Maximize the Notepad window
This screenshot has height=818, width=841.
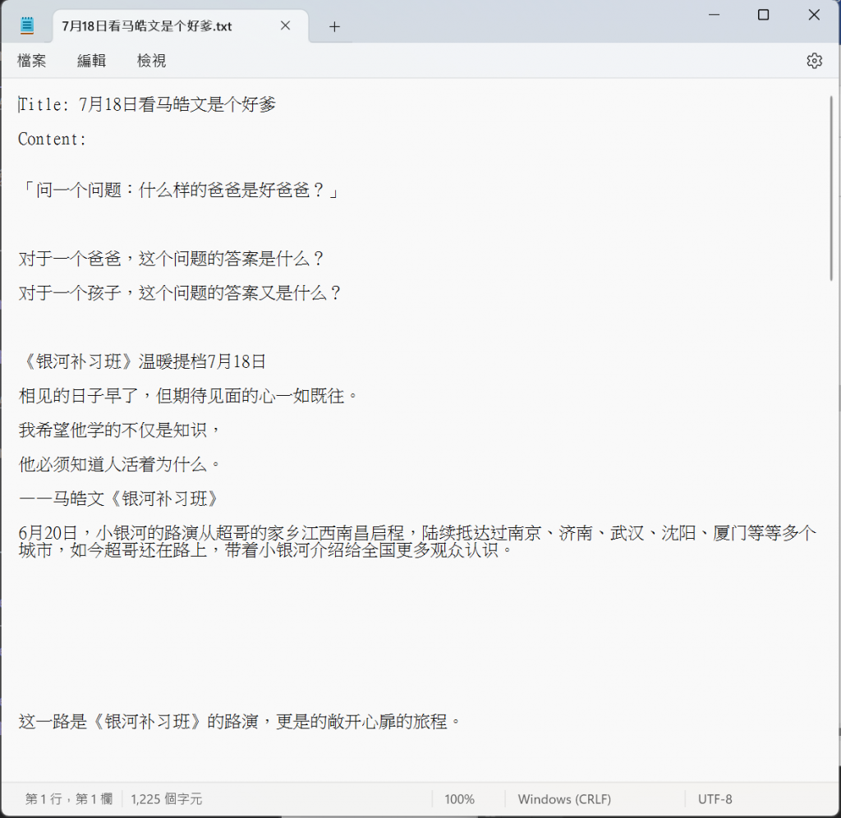pos(763,15)
